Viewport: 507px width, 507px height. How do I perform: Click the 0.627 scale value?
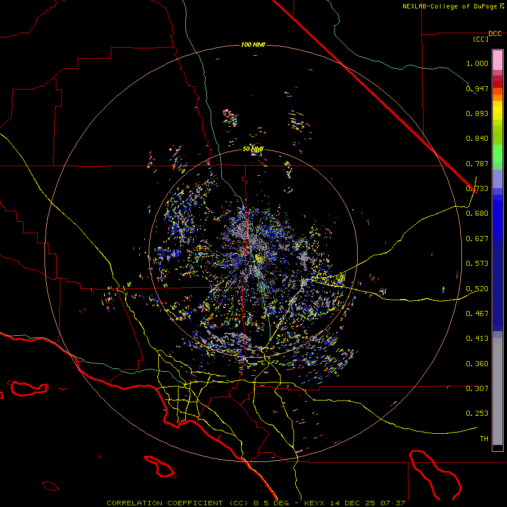[477, 239]
